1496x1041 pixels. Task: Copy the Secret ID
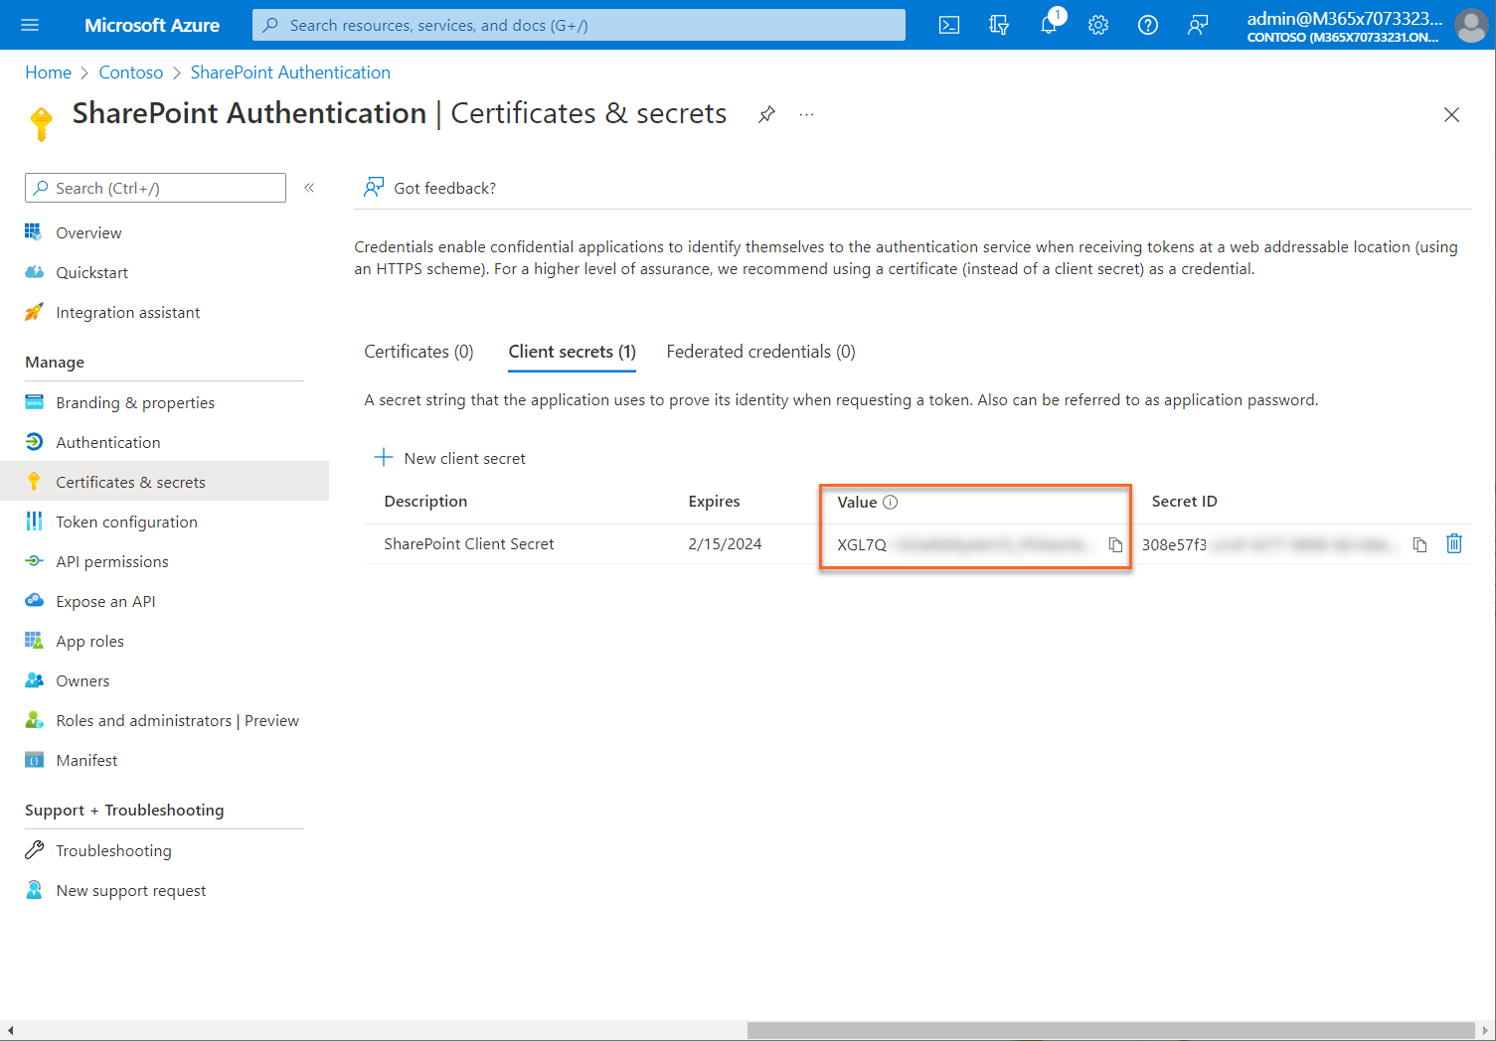point(1419,544)
